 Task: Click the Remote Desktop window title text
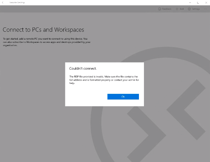[17, 2]
